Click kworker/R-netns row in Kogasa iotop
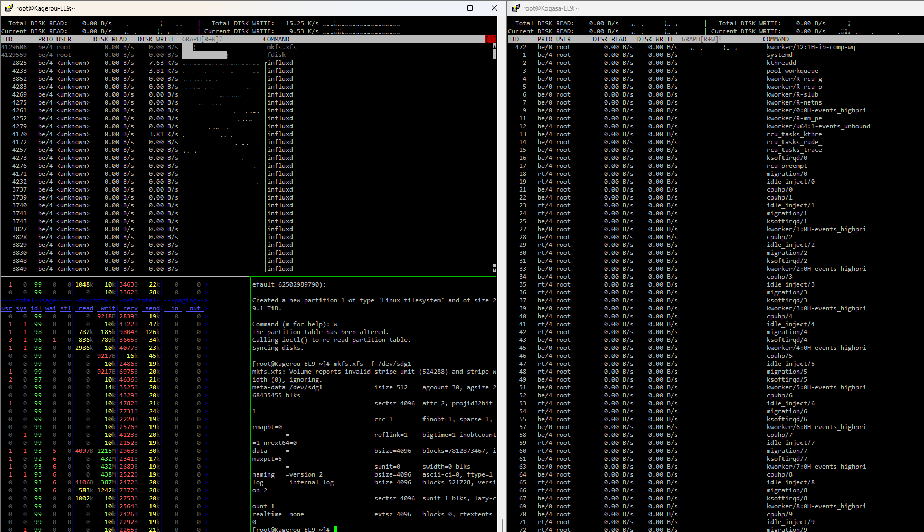 [715, 102]
